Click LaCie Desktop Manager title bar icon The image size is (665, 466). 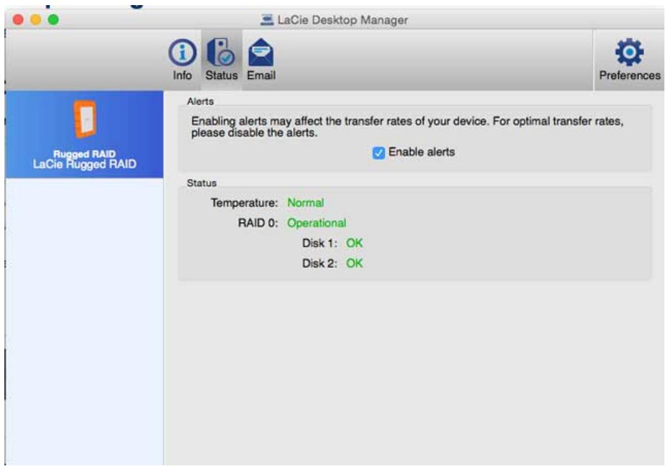point(267,20)
